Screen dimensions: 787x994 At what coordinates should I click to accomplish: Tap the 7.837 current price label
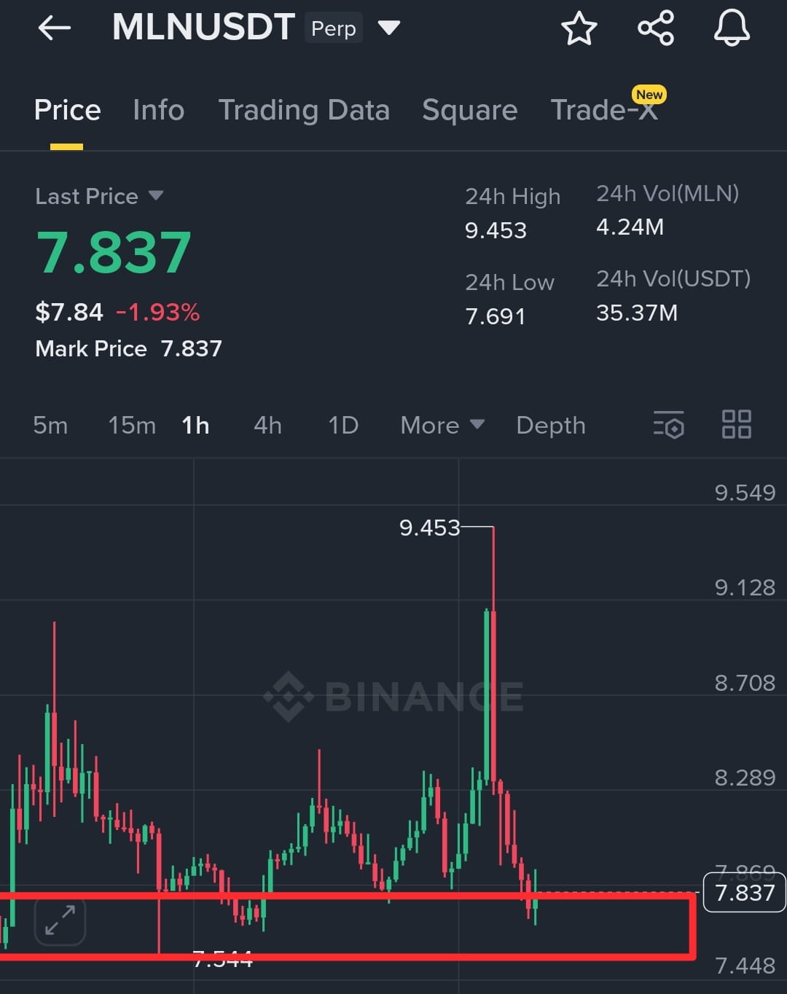[743, 892]
